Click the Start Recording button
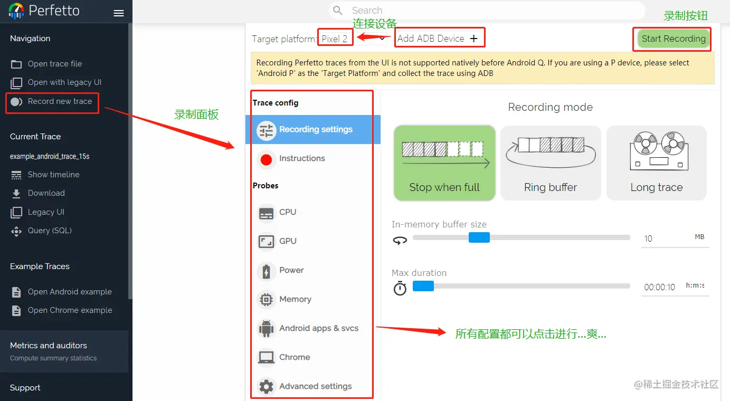Image resolution: width=730 pixels, height=401 pixels. pyautogui.click(x=671, y=39)
